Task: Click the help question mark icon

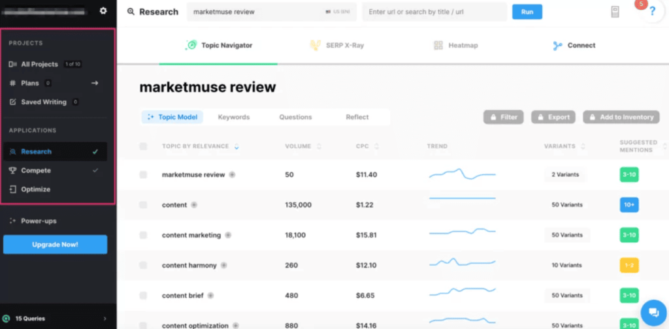Action: (652, 12)
